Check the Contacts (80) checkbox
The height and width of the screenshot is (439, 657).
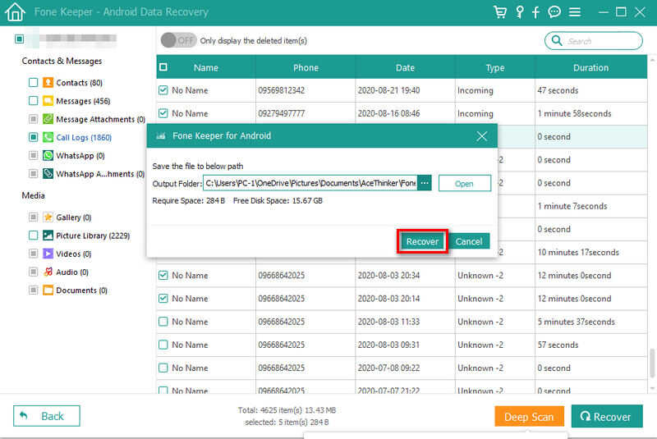point(33,82)
